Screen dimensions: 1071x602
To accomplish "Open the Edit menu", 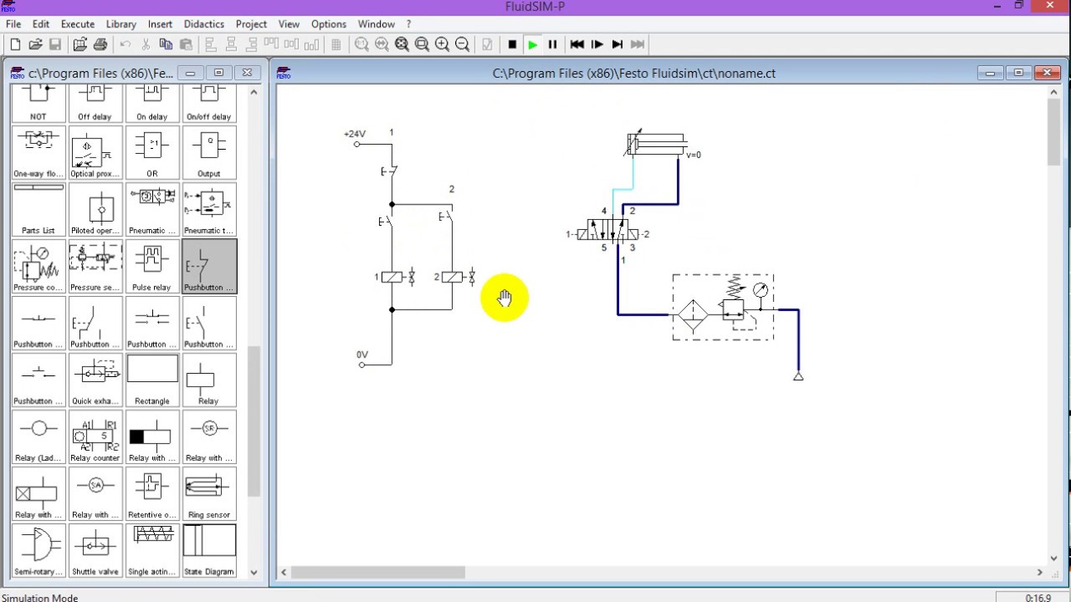I will (40, 24).
